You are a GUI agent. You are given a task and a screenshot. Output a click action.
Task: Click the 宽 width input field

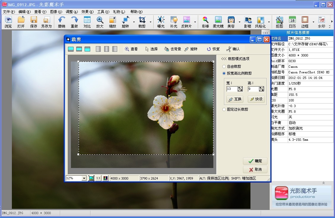click(x=232, y=89)
